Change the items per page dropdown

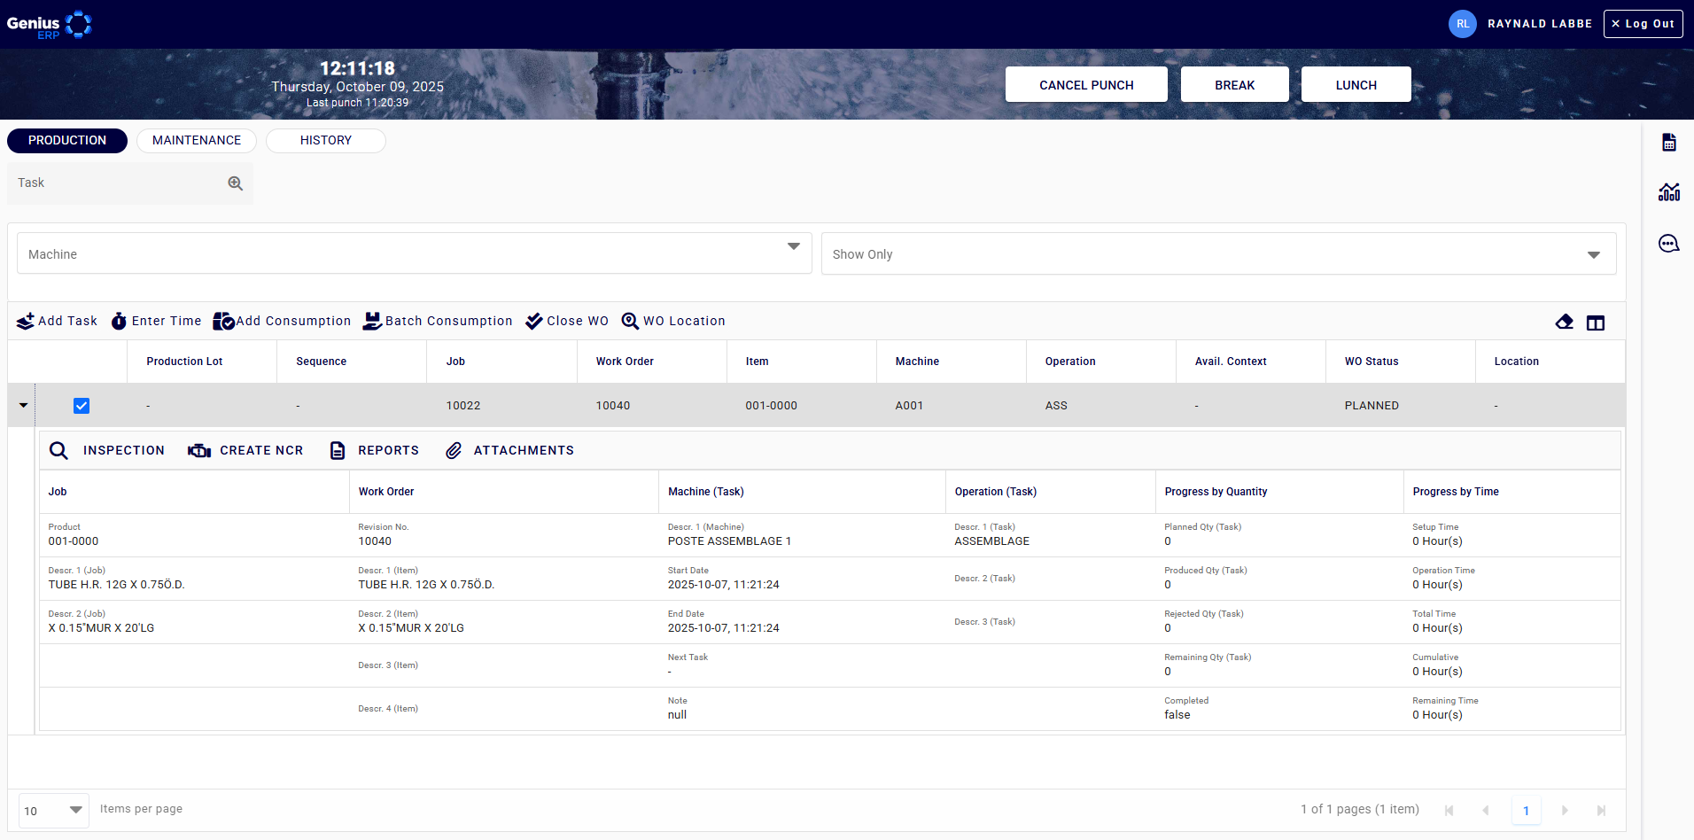coord(53,810)
